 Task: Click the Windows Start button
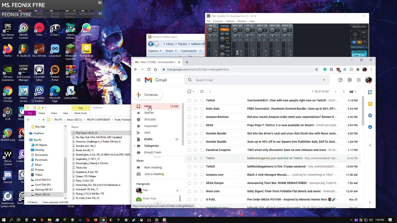4,220
